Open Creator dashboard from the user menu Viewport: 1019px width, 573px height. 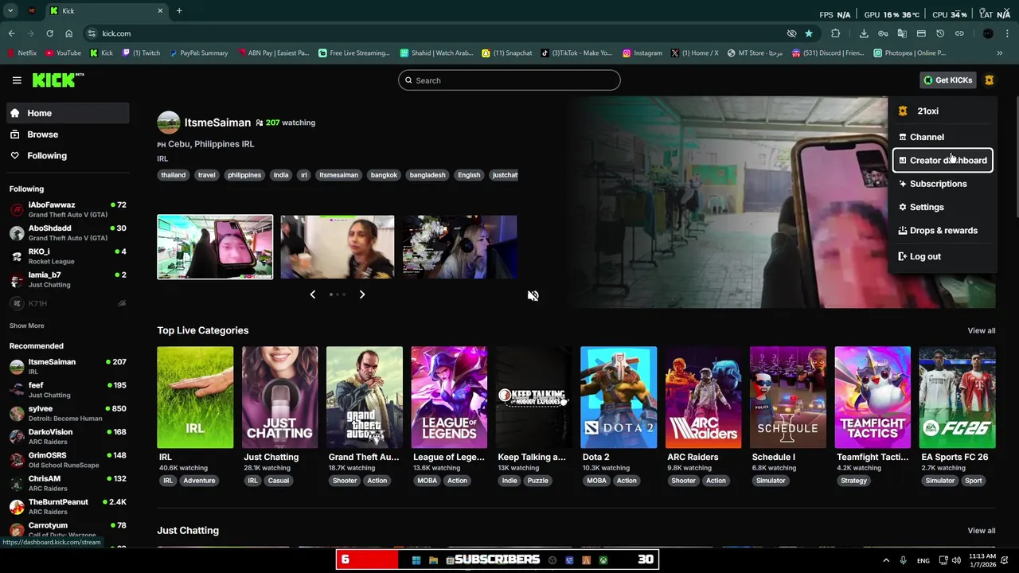[943, 160]
